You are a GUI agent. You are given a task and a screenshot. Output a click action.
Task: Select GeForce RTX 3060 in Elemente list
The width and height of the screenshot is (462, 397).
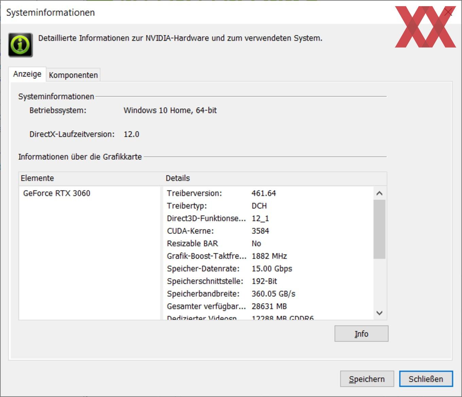pos(57,193)
